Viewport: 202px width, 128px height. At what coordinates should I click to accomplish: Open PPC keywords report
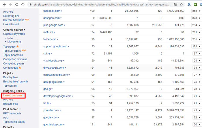click(x=12, y=113)
